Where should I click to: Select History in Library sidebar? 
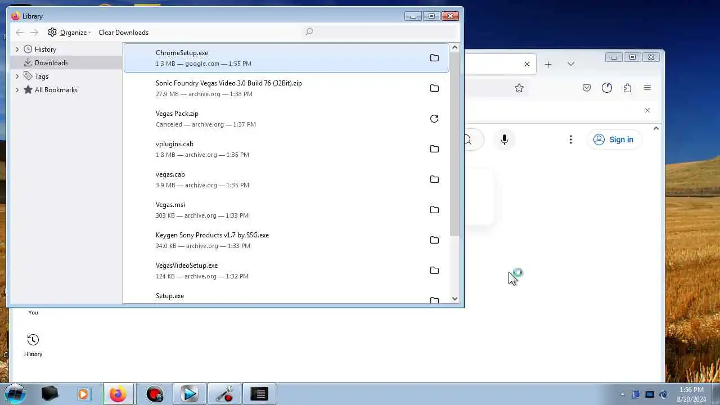[x=66, y=49]
